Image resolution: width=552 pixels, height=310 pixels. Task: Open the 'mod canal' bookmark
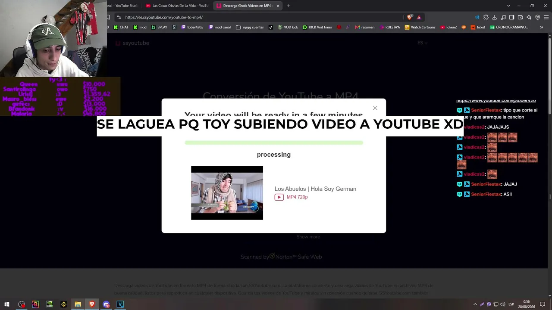tap(220, 27)
